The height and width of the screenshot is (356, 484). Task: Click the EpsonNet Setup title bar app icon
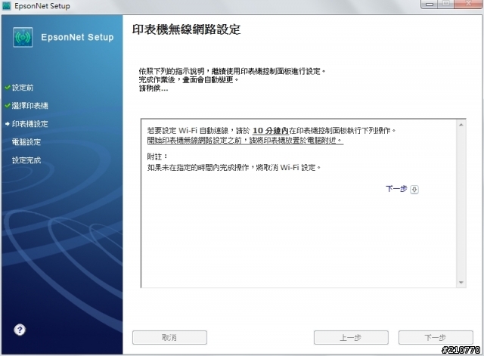point(7,5)
